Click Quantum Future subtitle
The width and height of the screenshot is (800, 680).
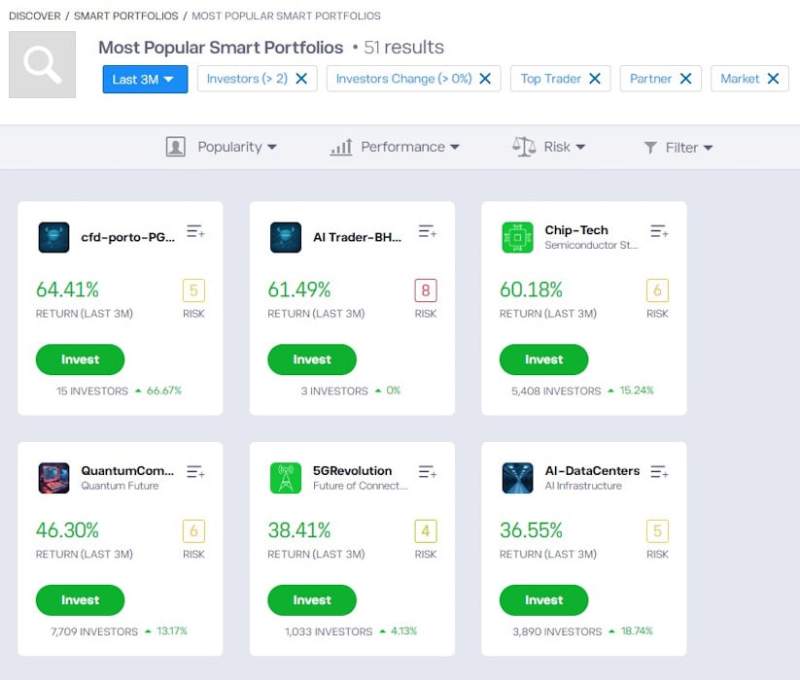pyautogui.click(x=120, y=486)
